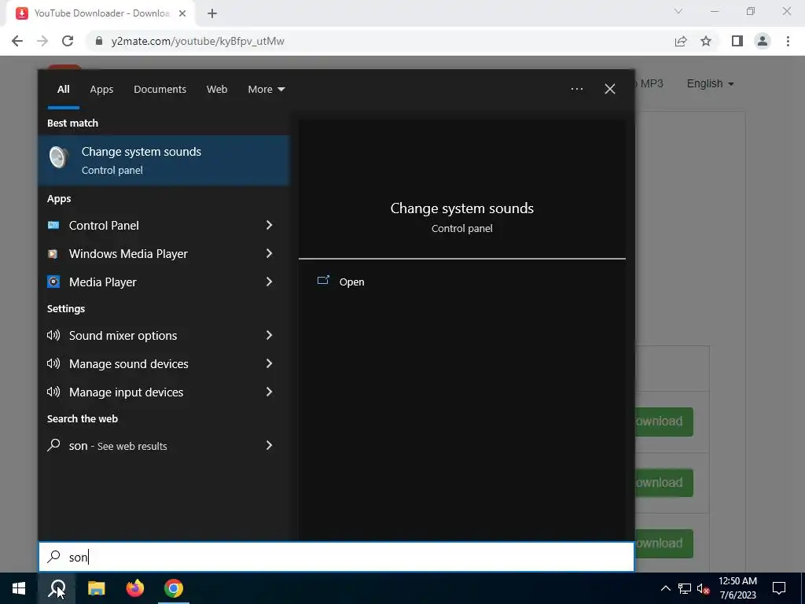Expand Windows Media Player result arrow
The image size is (805, 604).
[269, 253]
